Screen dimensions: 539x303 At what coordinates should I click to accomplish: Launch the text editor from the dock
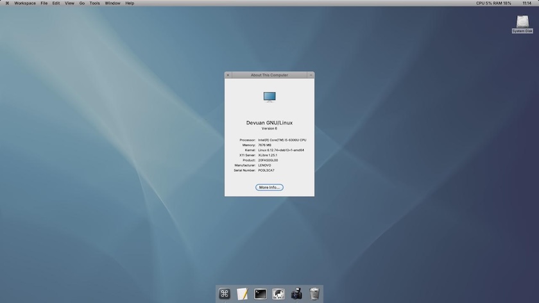[x=243, y=293]
